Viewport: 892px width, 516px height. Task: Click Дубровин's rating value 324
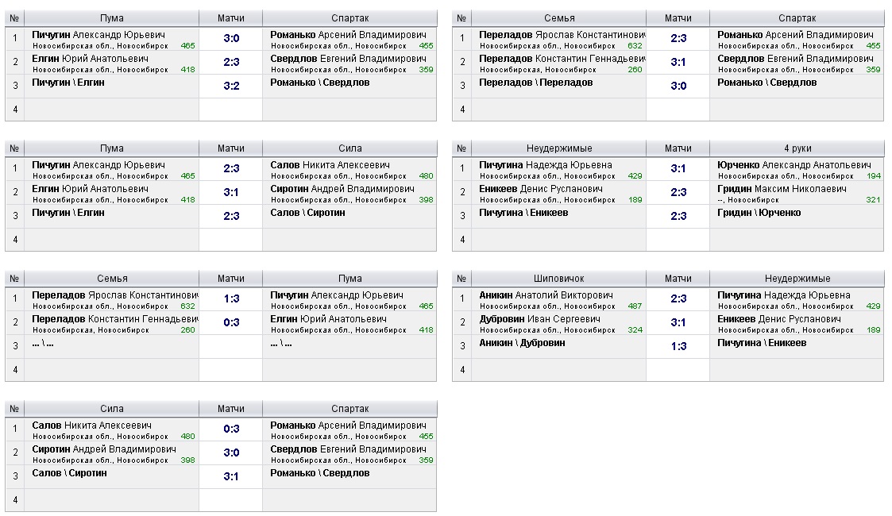pyautogui.click(x=635, y=330)
